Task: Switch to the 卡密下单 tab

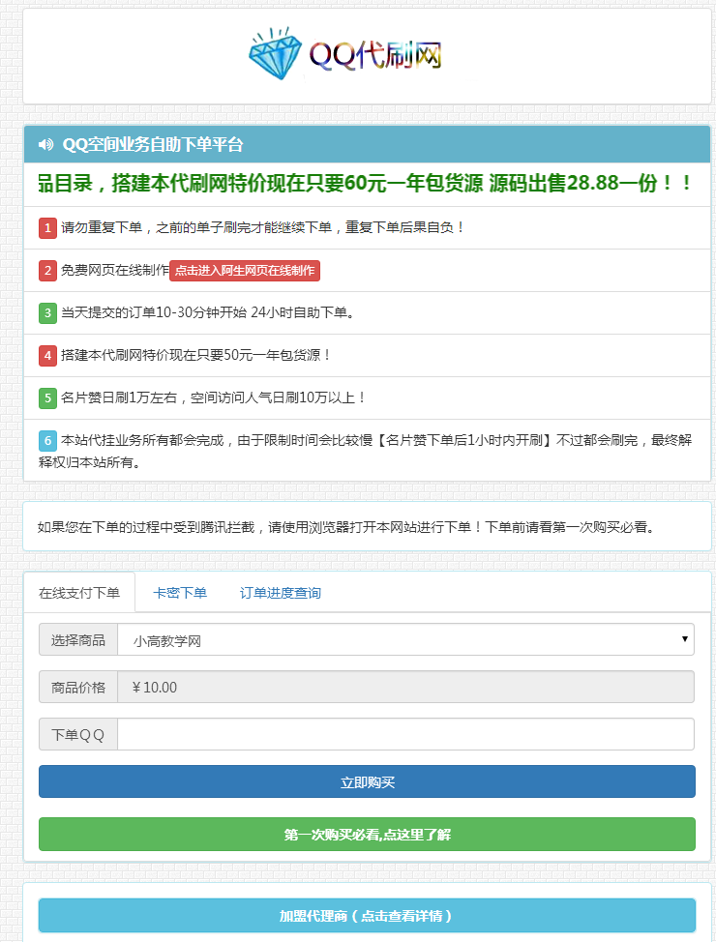Action: 180,593
